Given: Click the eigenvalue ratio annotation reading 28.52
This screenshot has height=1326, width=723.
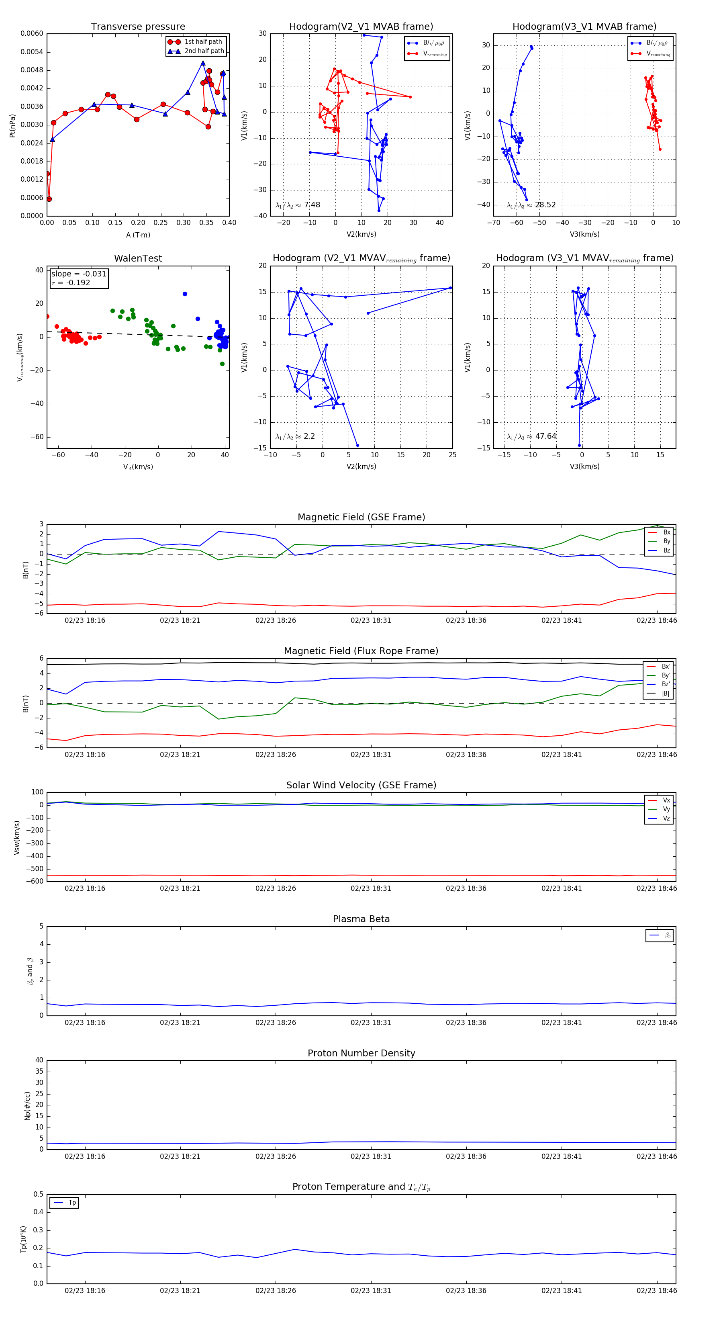Looking at the screenshot, I should pyautogui.click(x=531, y=205).
